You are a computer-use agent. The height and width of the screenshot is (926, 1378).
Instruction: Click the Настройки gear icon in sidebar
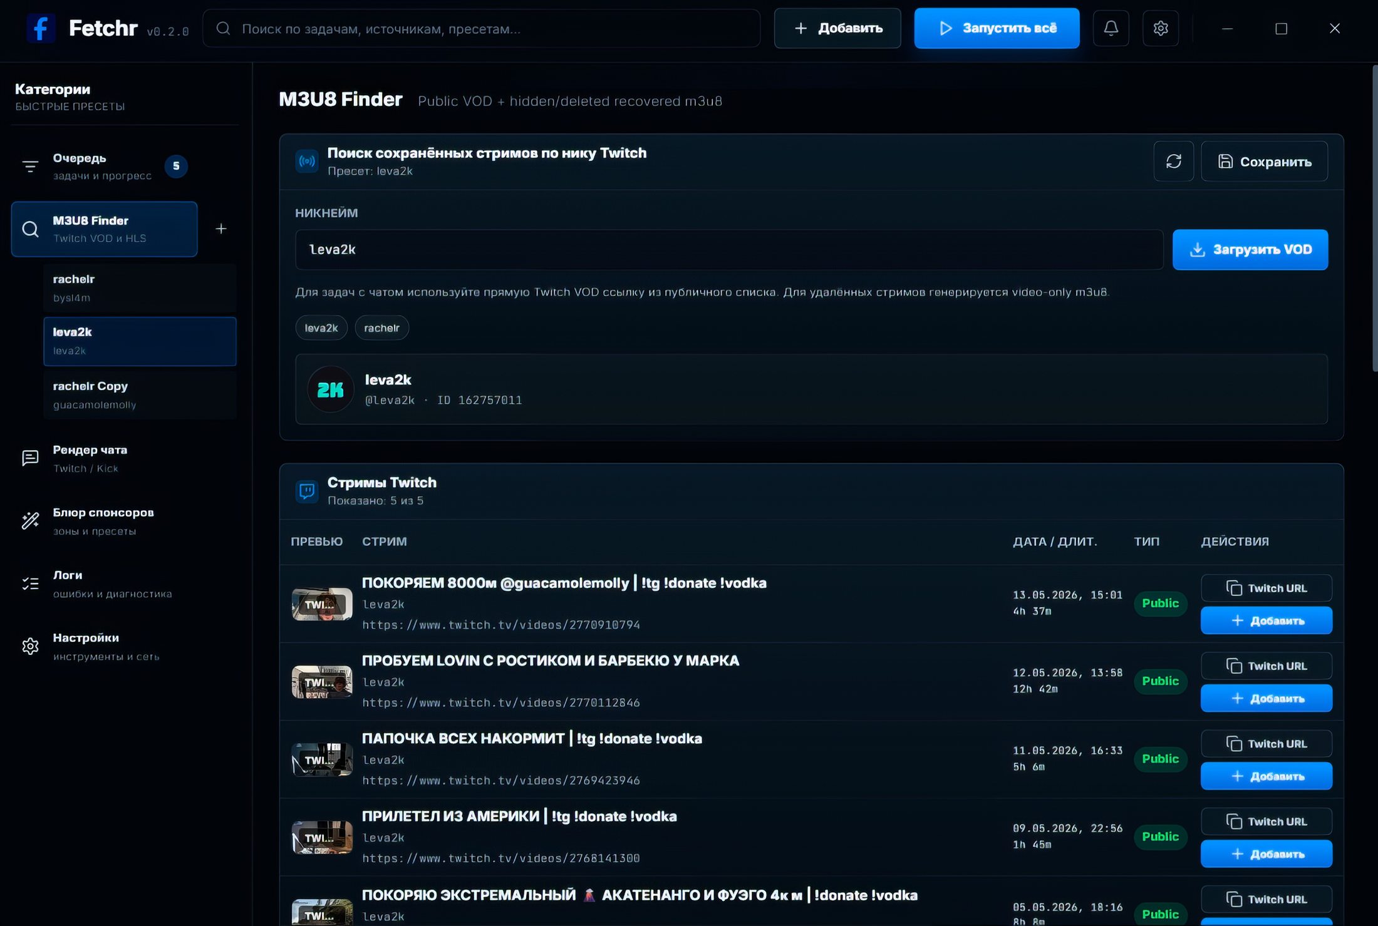click(x=30, y=646)
